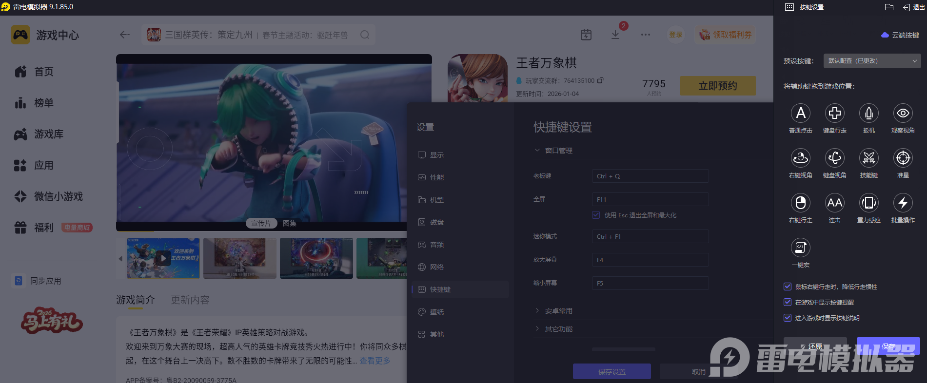Click the 迷你模式 shortcut field
The height and width of the screenshot is (383, 927).
point(650,236)
